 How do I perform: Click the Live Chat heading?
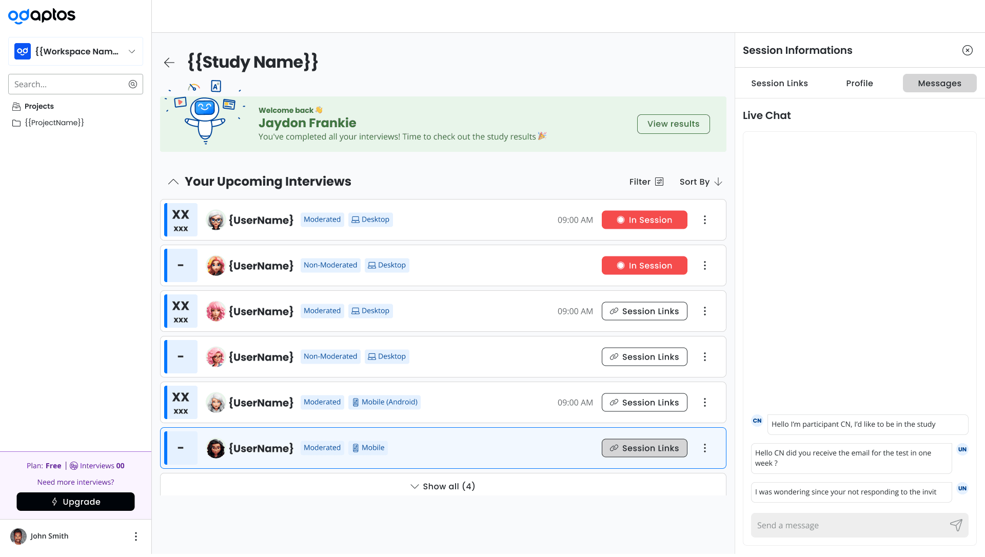coord(766,116)
